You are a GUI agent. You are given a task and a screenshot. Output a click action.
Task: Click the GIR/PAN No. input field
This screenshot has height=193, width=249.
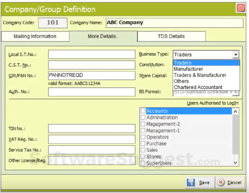91,75
